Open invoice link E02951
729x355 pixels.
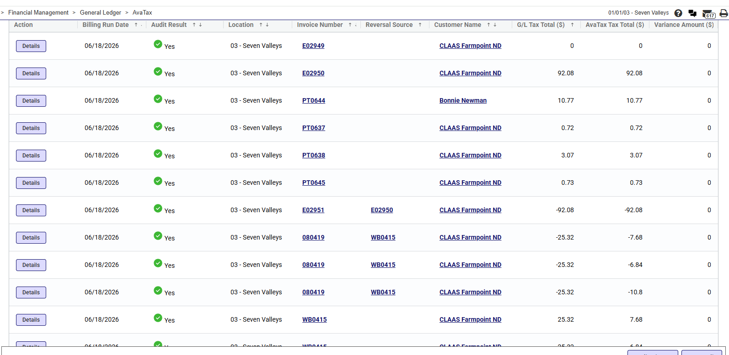click(313, 210)
